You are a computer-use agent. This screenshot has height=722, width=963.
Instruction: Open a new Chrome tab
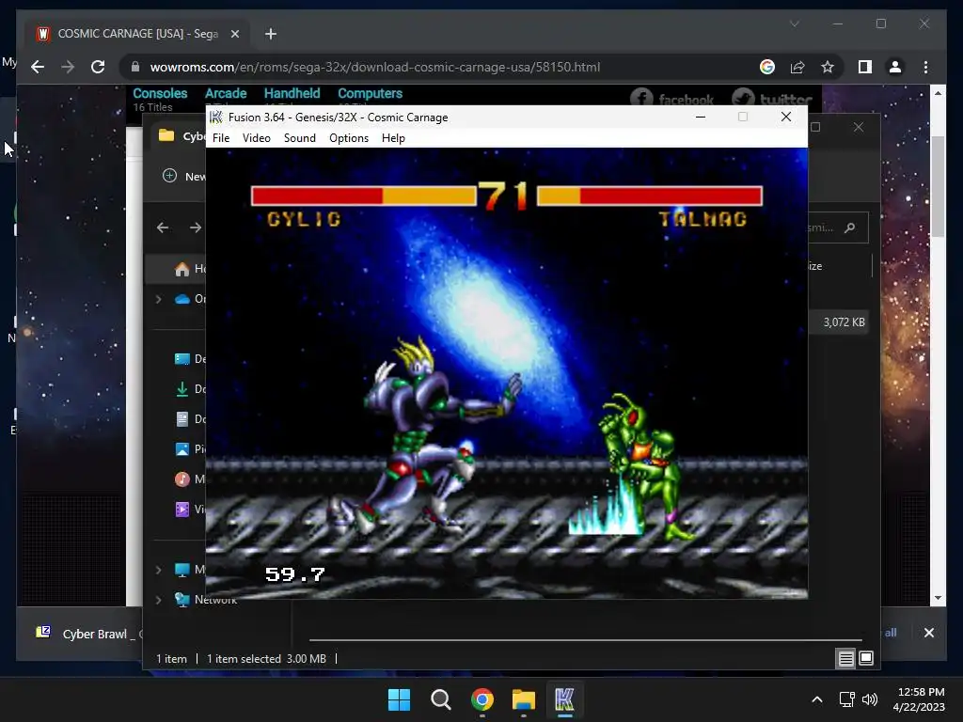[270, 34]
